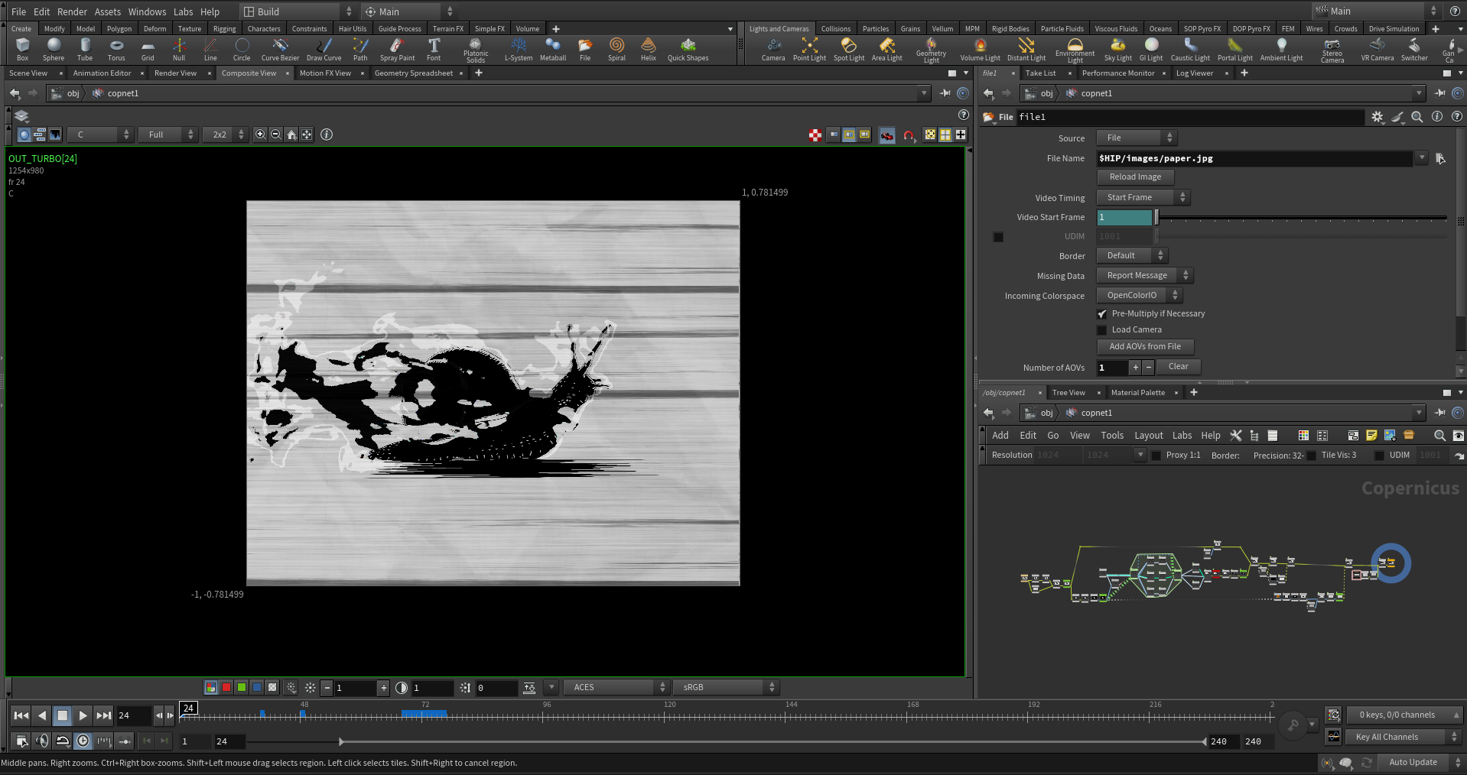Viewport: 1467px width, 775px height.
Task: Select the Spray Paint tool
Action: [x=397, y=50]
